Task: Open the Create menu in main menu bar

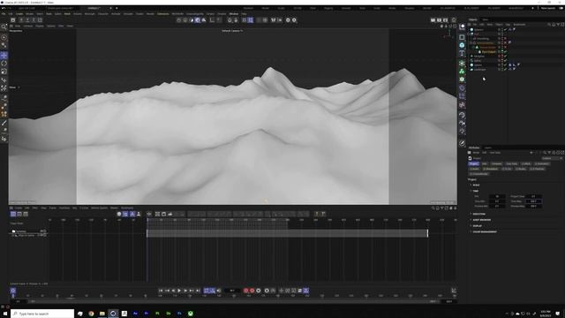Action: click(19, 14)
